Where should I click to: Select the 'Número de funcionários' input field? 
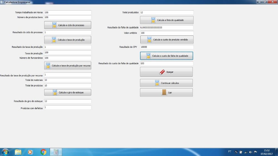tap(67, 58)
